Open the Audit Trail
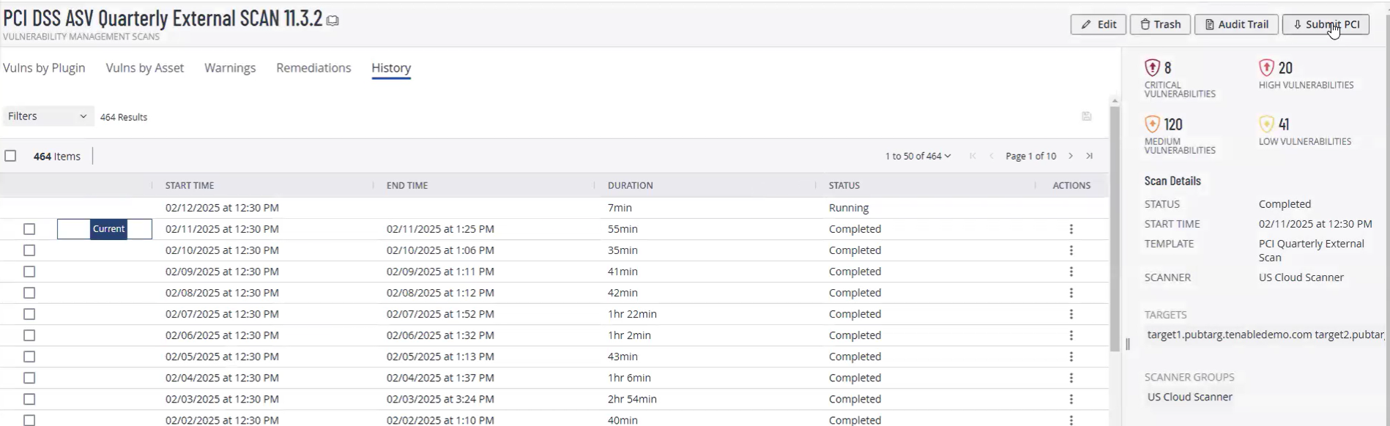 [1236, 24]
